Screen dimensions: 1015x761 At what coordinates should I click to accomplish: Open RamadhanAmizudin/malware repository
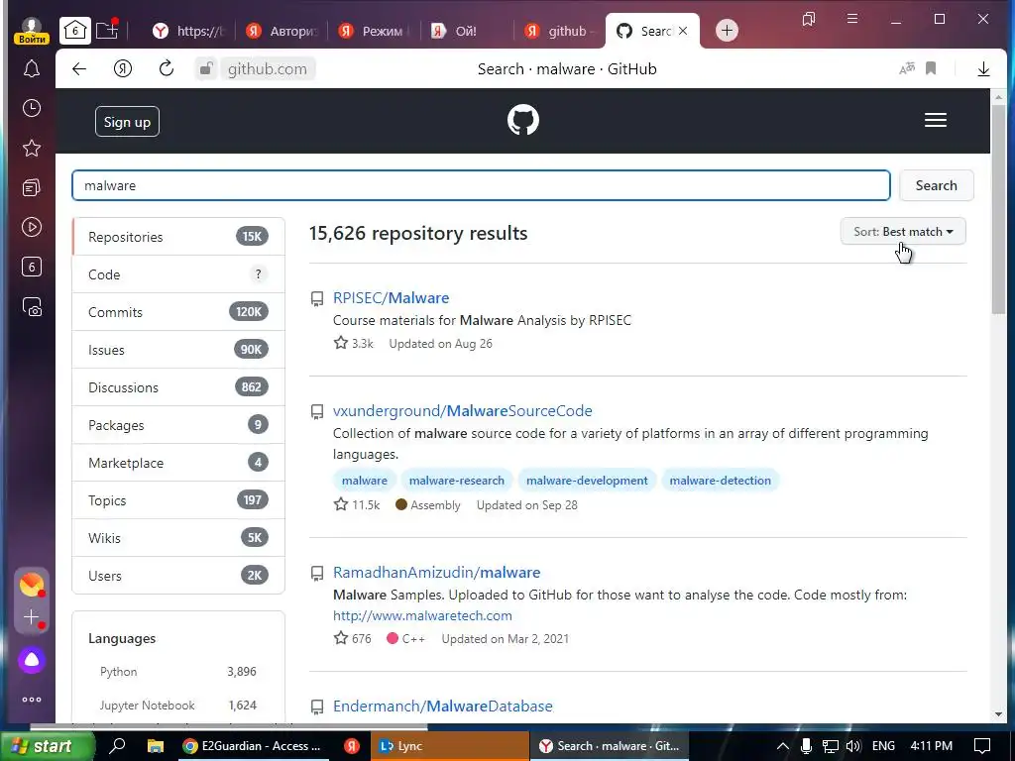click(x=436, y=572)
